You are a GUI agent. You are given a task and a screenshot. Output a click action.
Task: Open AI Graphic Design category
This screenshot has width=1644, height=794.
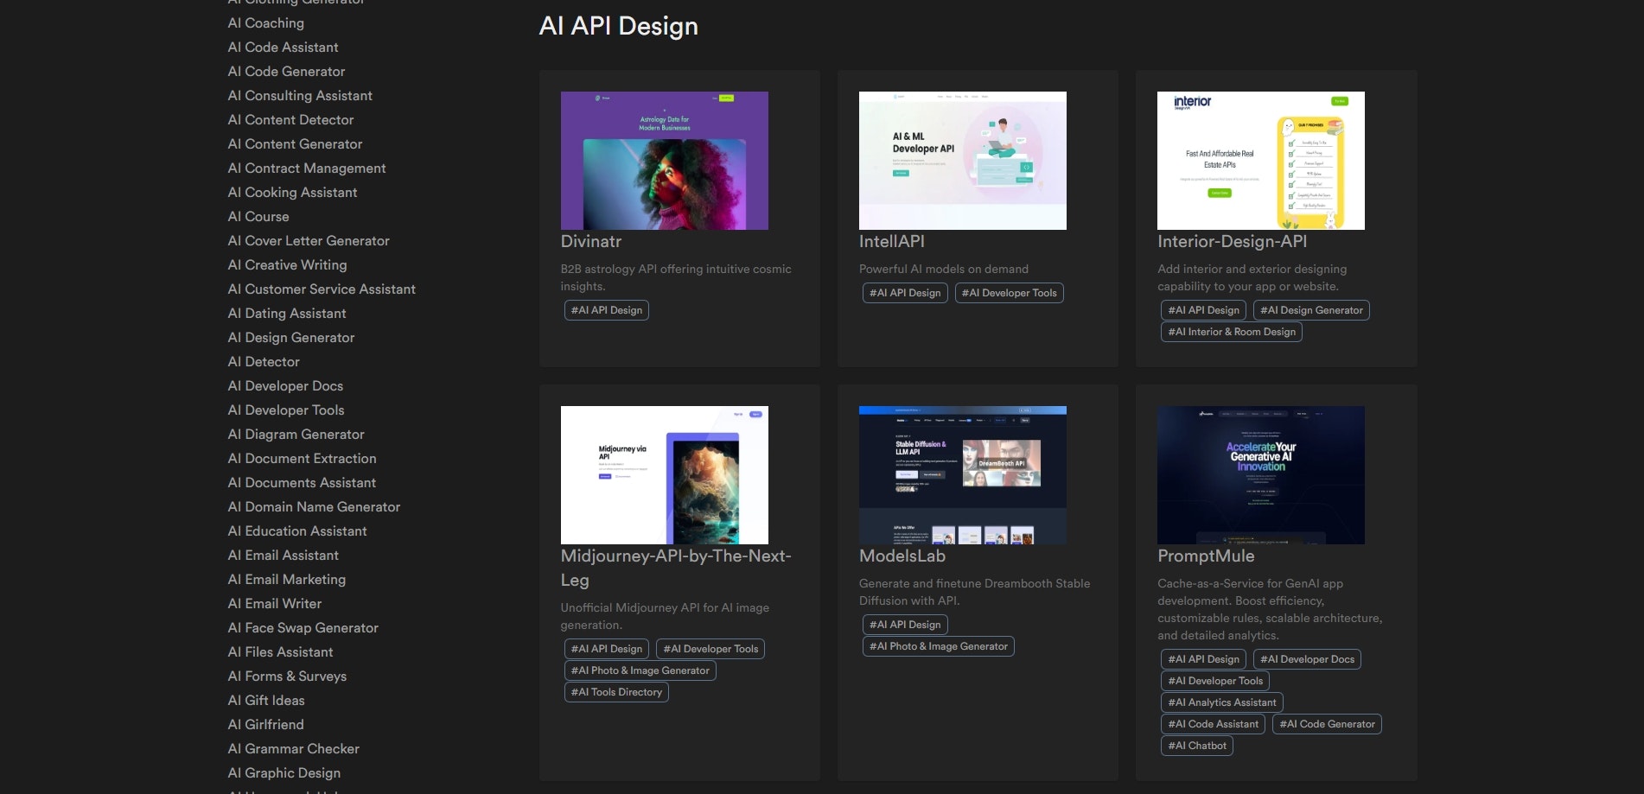point(284,773)
